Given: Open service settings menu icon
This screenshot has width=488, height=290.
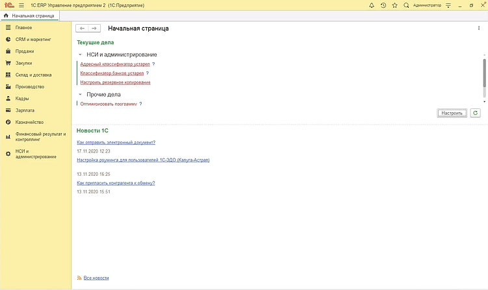Looking at the screenshot, I should pos(448,5).
